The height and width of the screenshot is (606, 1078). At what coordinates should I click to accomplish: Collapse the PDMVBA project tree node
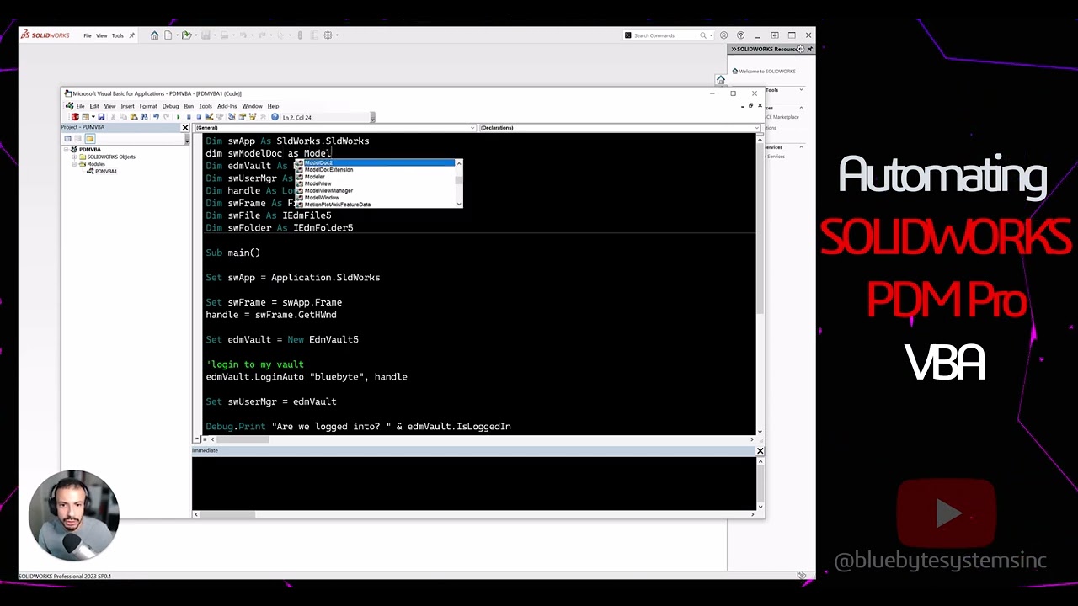click(x=66, y=150)
